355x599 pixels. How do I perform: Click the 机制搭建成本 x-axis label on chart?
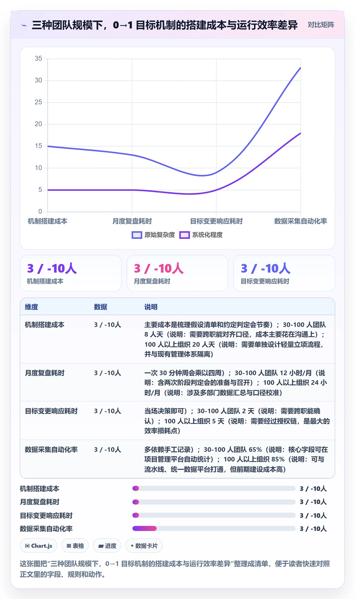pyautogui.click(x=47, y=221)
